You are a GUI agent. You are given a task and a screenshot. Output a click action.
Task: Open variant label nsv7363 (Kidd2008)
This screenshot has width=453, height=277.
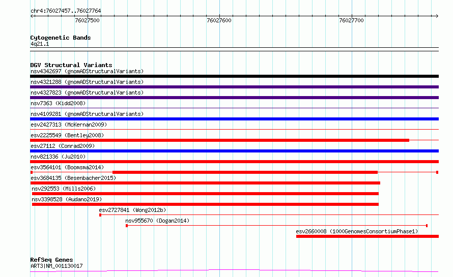tap(58, 103)
